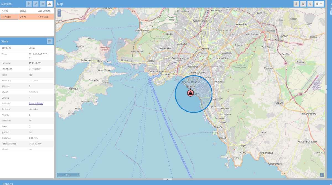Toggle geofences display on the map toolbar
Image resolution: width=332 pixels, height=185 pixels.
296,4
